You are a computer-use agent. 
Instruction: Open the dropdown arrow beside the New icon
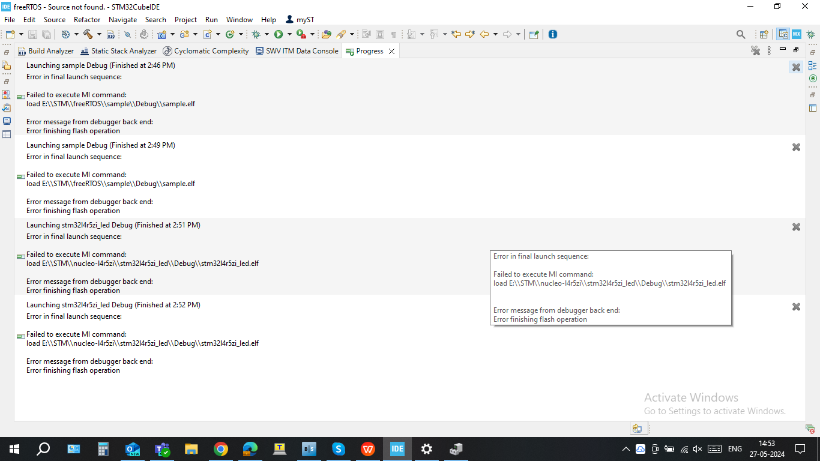21,34
